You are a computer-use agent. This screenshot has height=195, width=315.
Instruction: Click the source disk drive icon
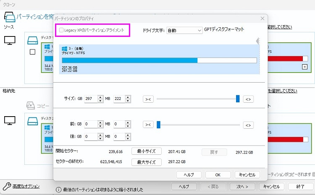point(33,41)
